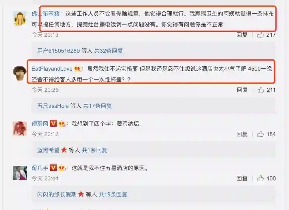The image size is (289, 210).
Task: Click the orange V badge next to 傅蔚冈
Action: [x=53, y=123]
